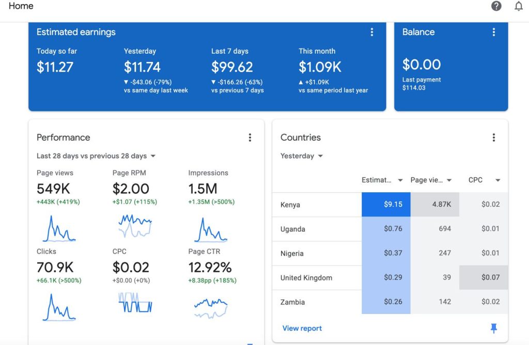Click the United Kingdom country row
Viewport: 529px width, 345px height.
(306, 277)
